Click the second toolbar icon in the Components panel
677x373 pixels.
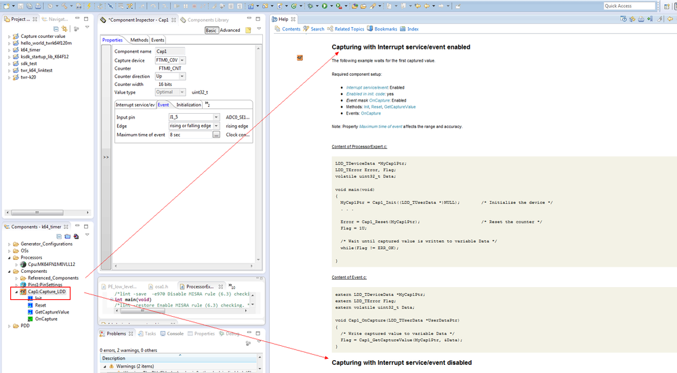[67, 236]
